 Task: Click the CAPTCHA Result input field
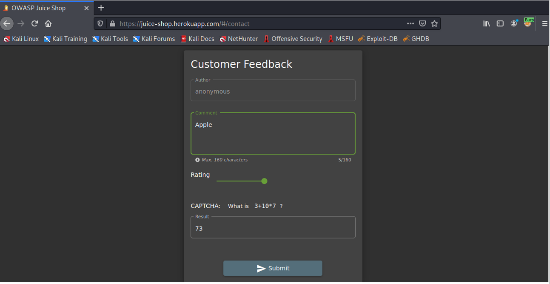tap(273, 227)
